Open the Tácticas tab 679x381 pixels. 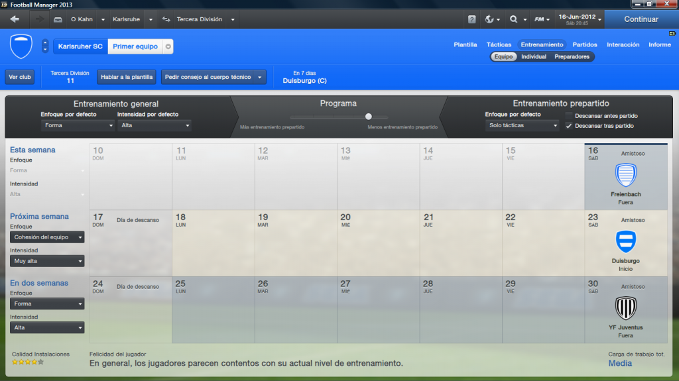pyautogui.click(x=499, y=44)
